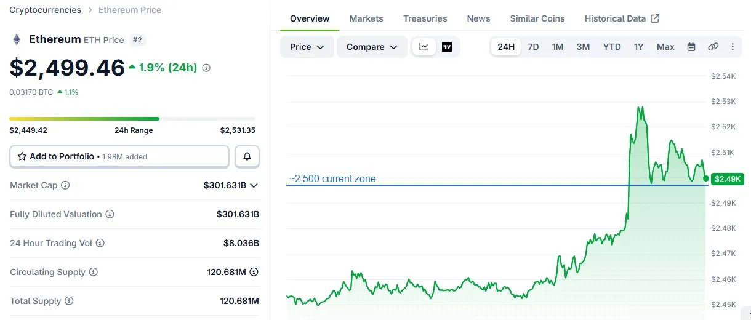
Task: Select the 1Y time range
Action: coord(639,47)
